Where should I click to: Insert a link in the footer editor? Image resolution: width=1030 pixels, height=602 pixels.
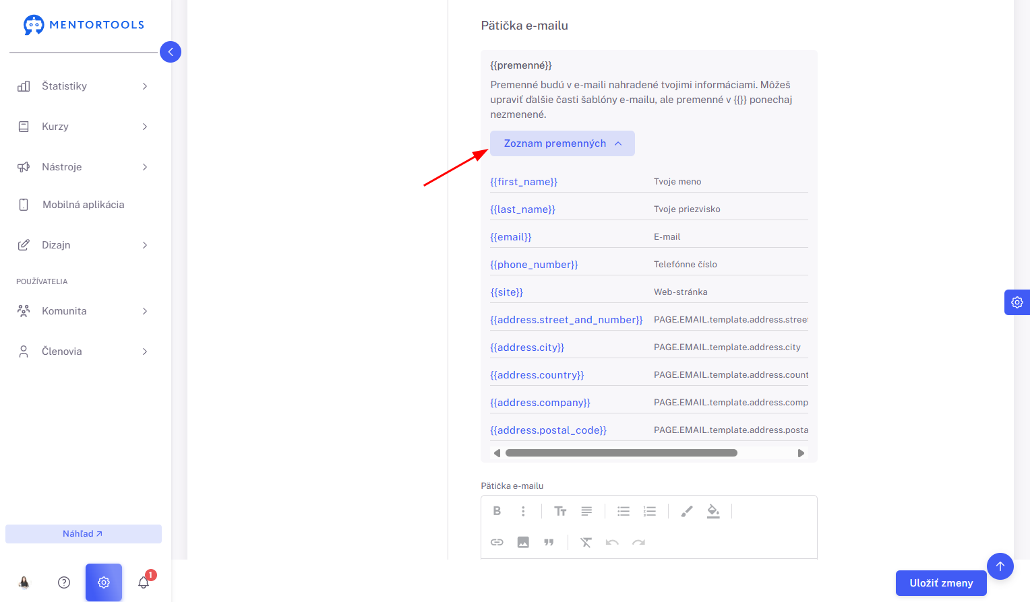click(x=497, y=542)
